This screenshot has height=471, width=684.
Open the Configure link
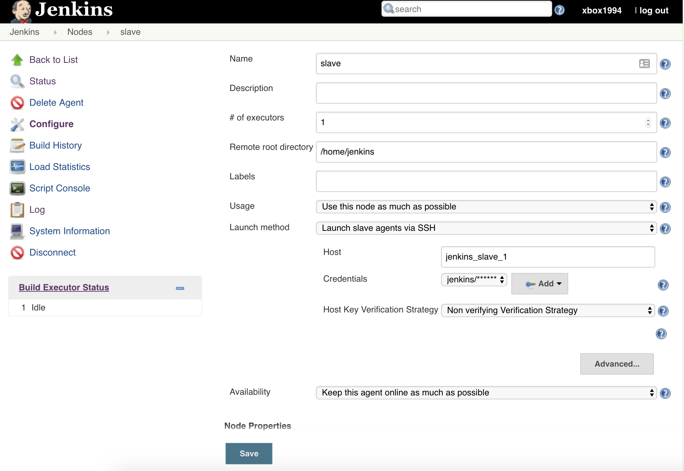tap(52, 124)
